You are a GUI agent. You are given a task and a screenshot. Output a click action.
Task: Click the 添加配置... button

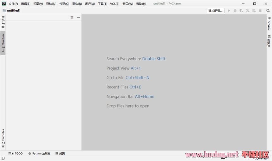[215, 11]
